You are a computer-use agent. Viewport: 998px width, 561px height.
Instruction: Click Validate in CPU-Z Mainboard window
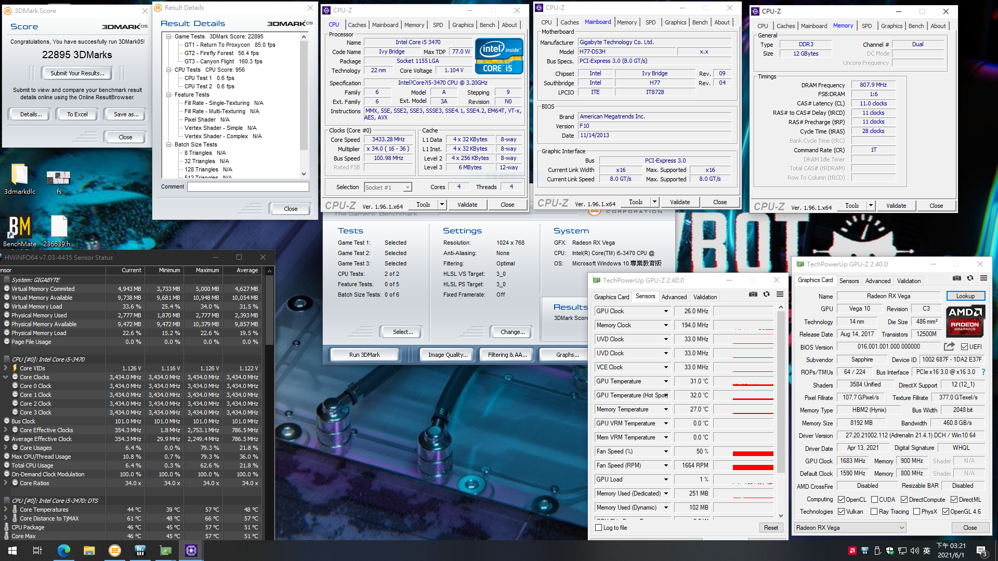(x=680, y=202)
